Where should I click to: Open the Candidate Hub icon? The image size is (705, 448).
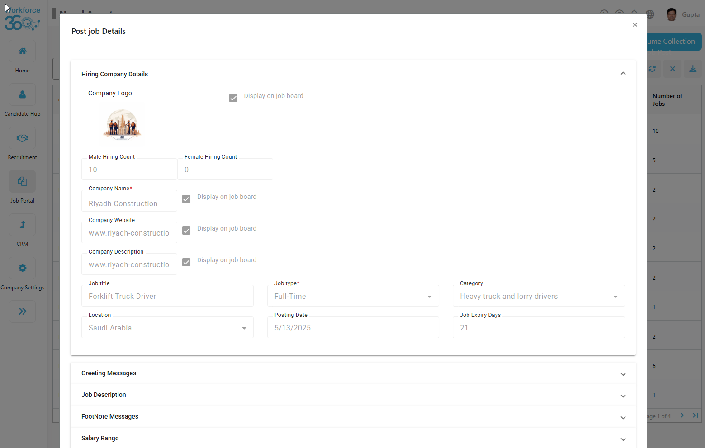point(22,94)
